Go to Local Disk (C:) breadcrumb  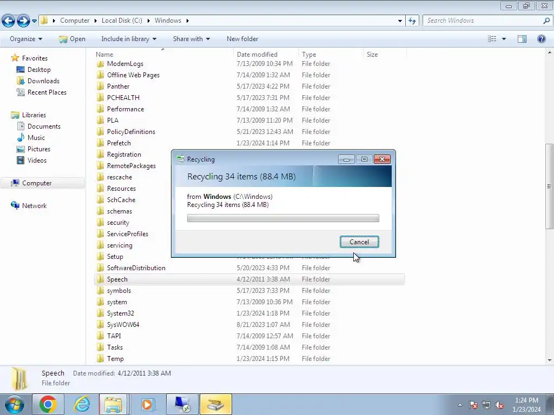[x=122, y=21]
